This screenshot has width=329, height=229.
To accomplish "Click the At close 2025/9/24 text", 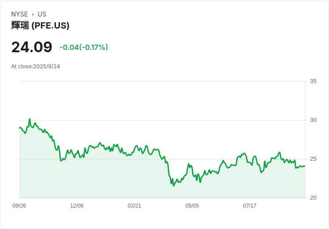I will point(36,67).
